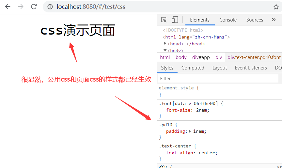Toggle the device toolbar icon
Image resolution: width=282 pixels, height=168 pixels.
[175, 20]
